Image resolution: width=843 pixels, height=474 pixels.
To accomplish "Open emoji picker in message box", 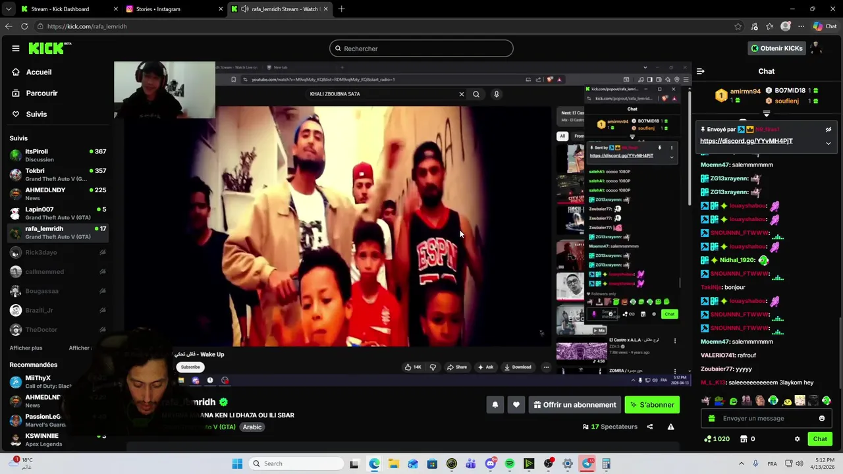I will 821,418.
